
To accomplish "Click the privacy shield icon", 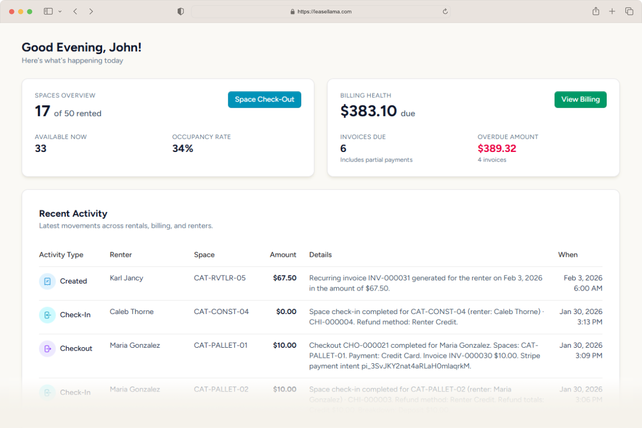I will pos(181,11).
